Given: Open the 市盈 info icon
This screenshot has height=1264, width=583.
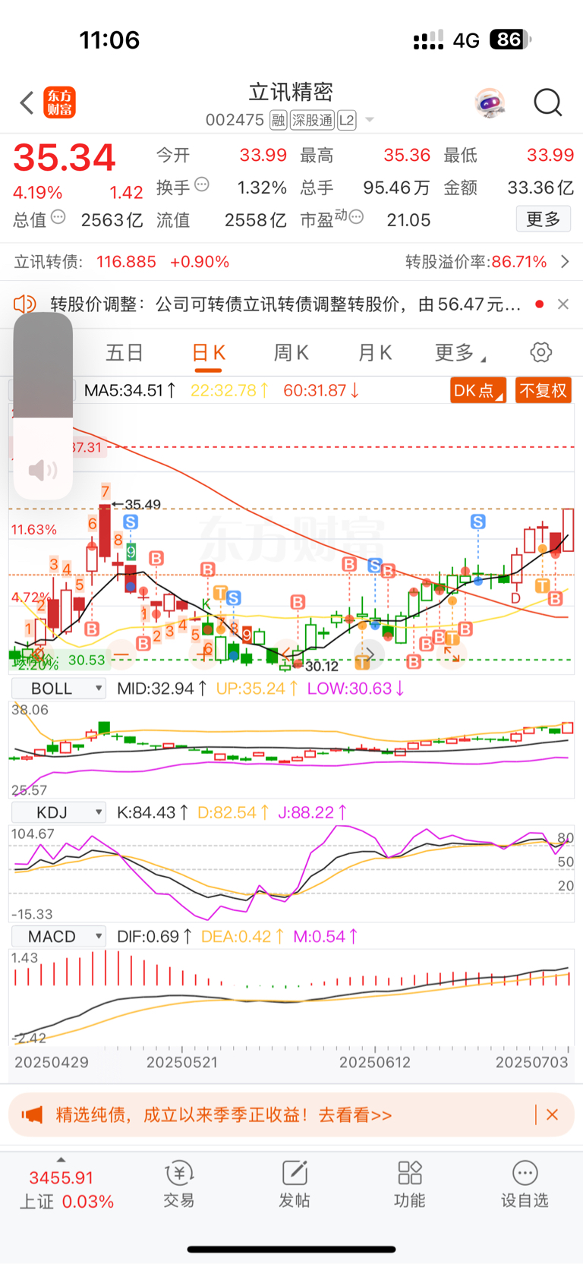Looking at the screenshot, I should pyautogui.click(x=356, y=217).
